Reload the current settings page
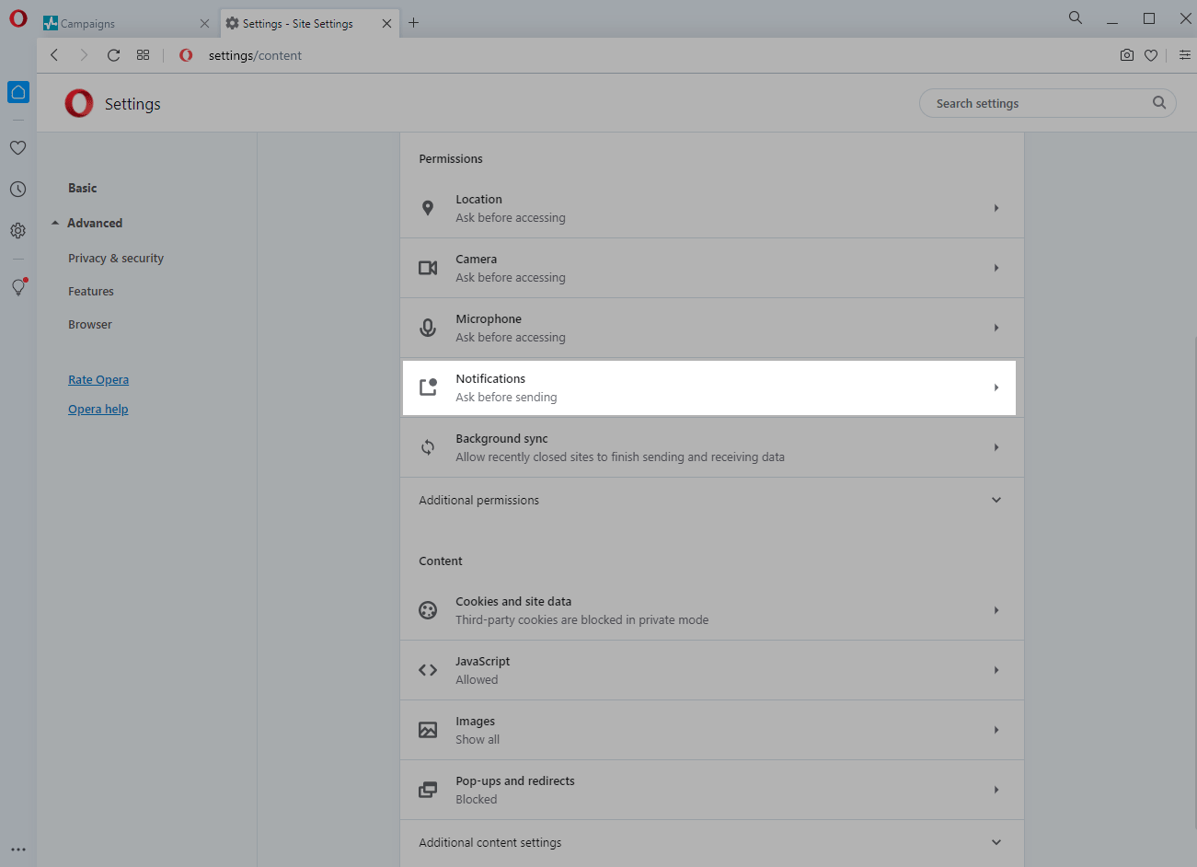The width and height of the screenshot is (1197, 867). click(113, 55)
